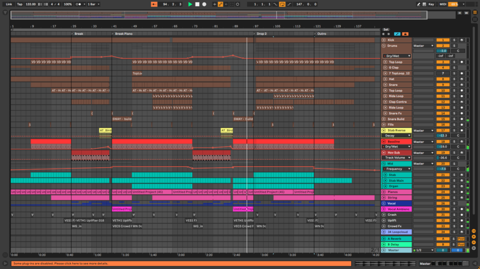Enable Draw Mode pencil icon
The height and width of the screenshot is (269, 480).
click(419, 4)
